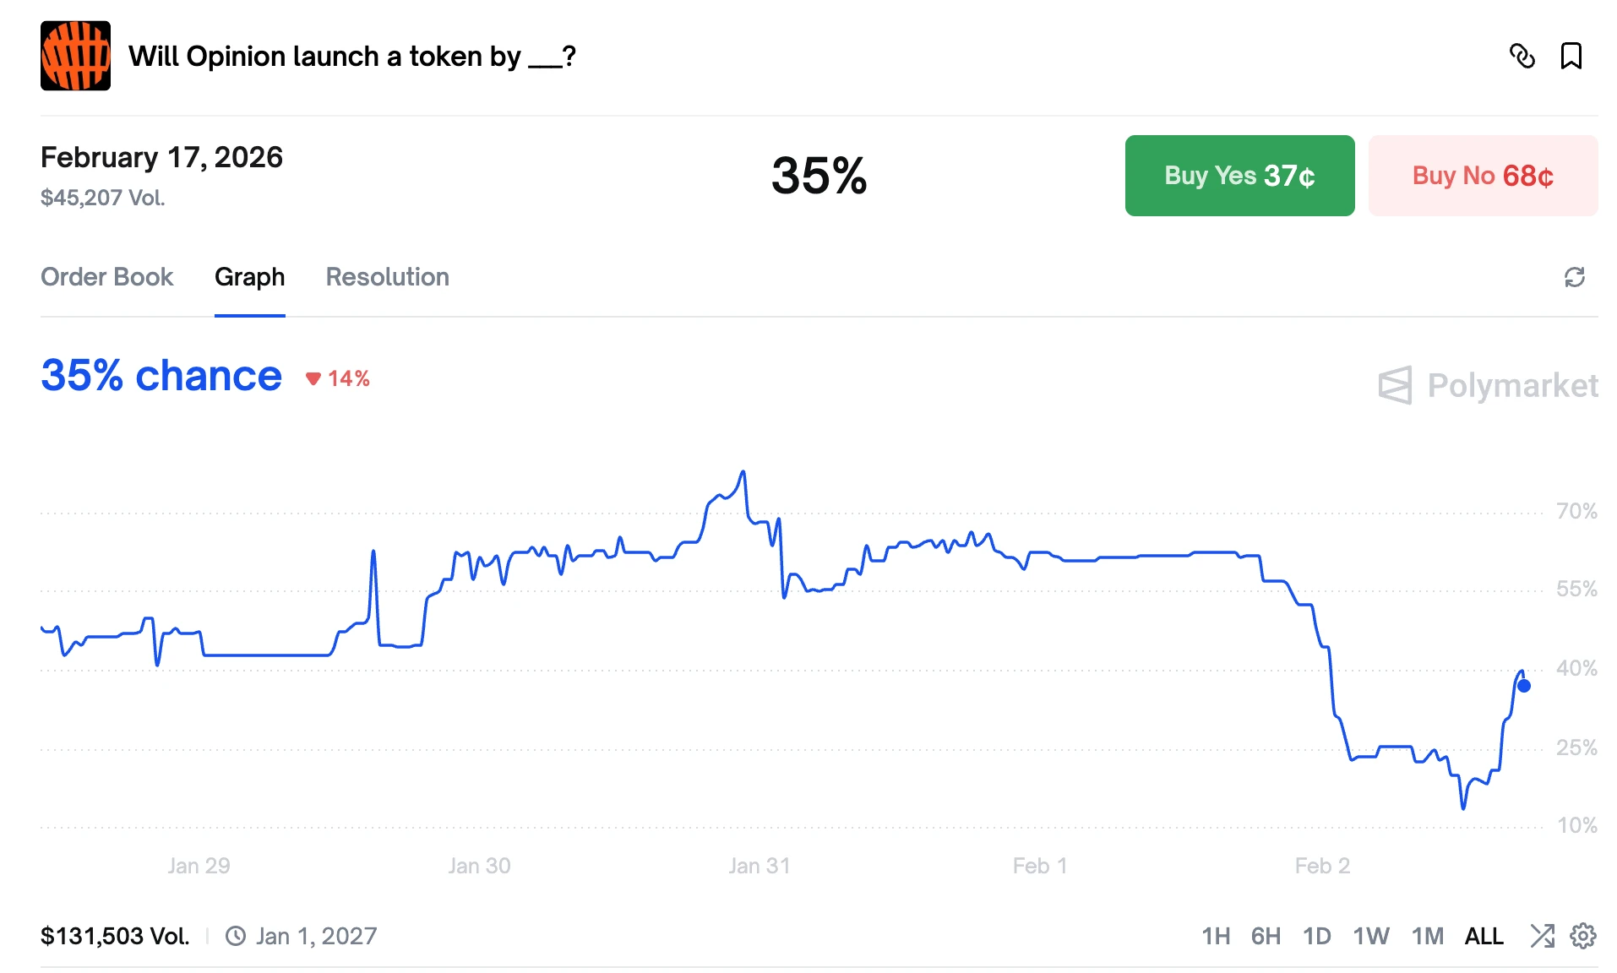Open the Resolution tab
1617x973 pixels.
point(387,277)
